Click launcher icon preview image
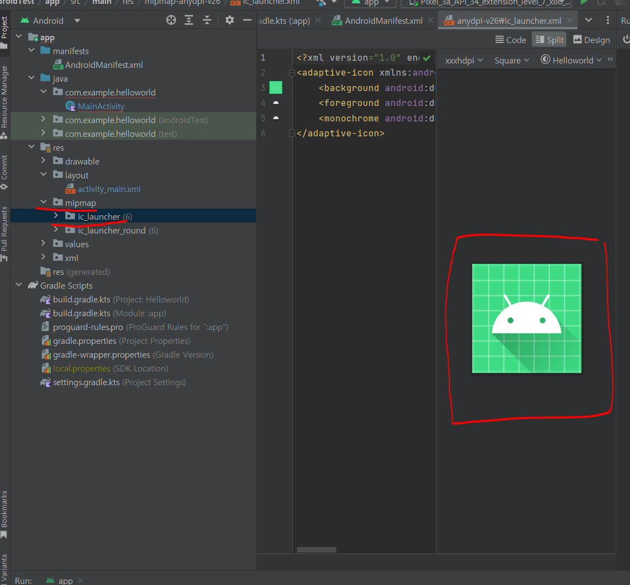 (x=526, y=318)
